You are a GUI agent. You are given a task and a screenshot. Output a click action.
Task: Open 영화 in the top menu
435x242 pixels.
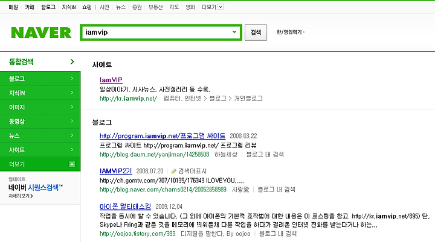pos(190,7)
